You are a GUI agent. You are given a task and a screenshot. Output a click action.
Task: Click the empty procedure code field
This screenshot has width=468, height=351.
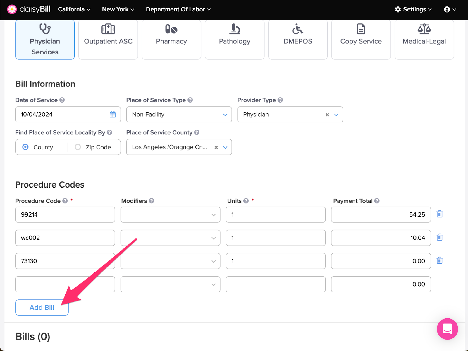65,284
